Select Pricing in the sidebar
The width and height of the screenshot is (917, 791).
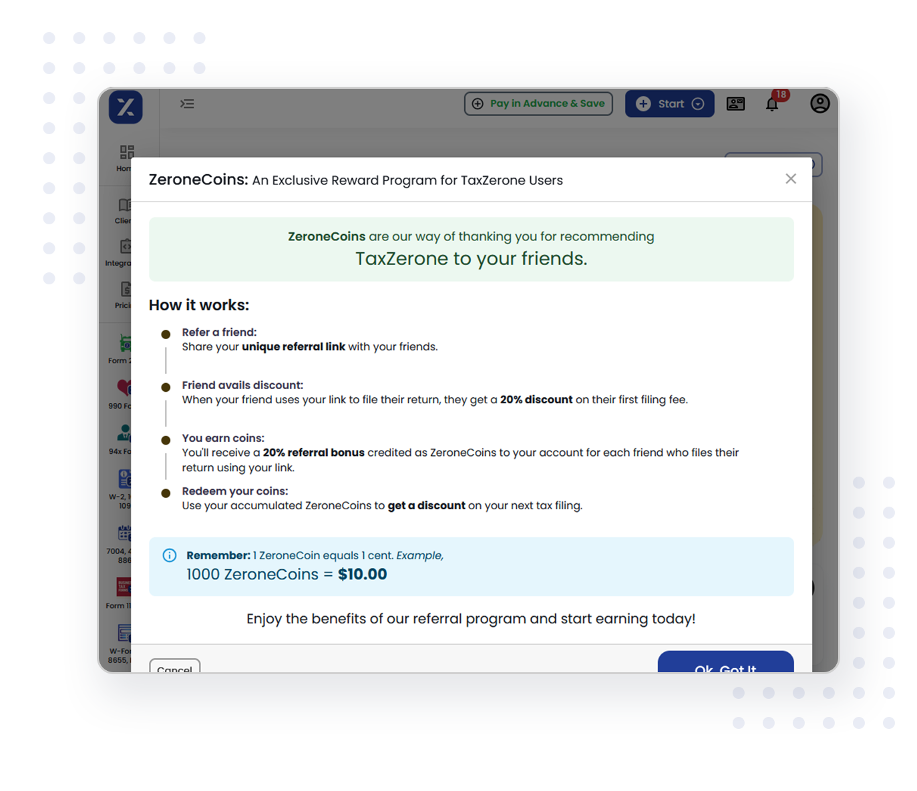(x=124, y=294)
